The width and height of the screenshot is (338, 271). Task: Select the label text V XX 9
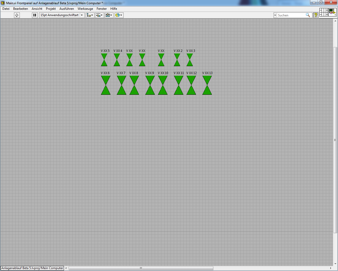pyautogui.click(x=149, y=73)
